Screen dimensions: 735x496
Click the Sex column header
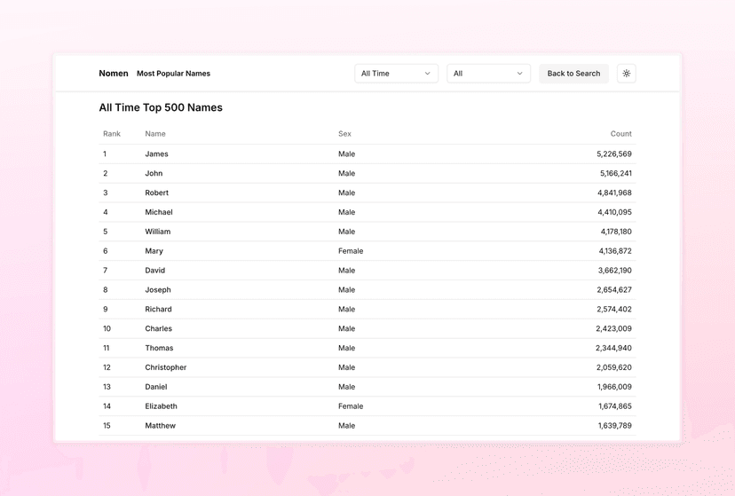[x=344, y=134]
